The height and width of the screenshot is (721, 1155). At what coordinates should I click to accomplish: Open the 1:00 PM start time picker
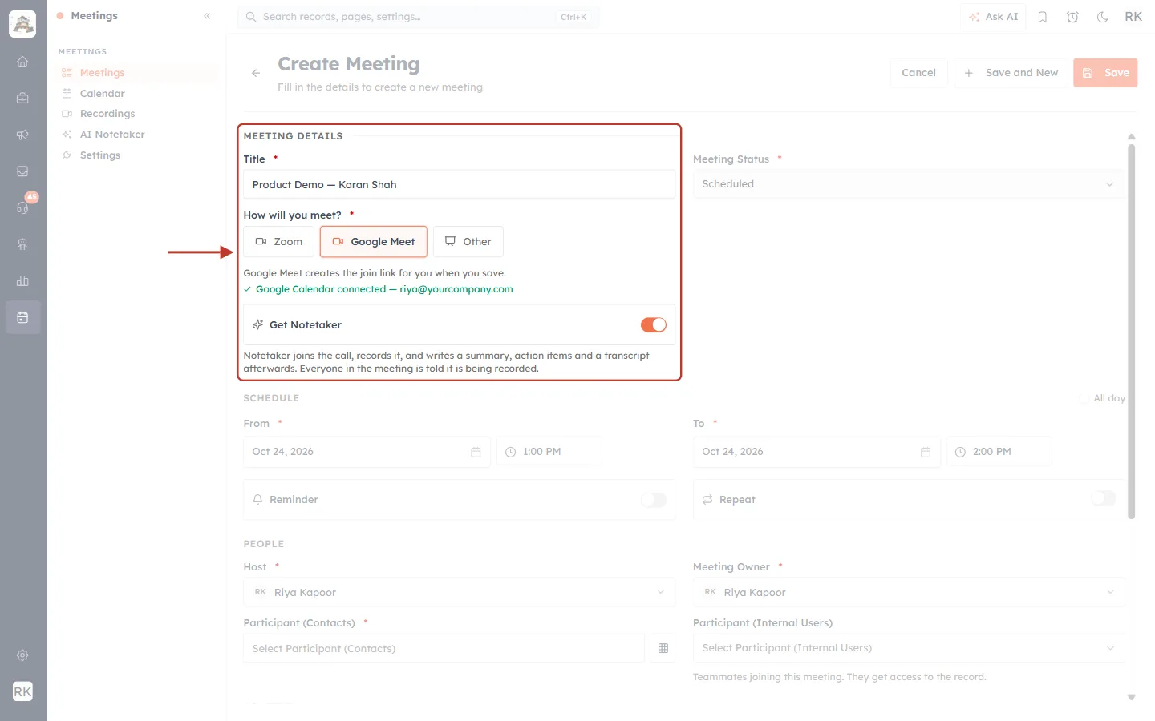549,452
